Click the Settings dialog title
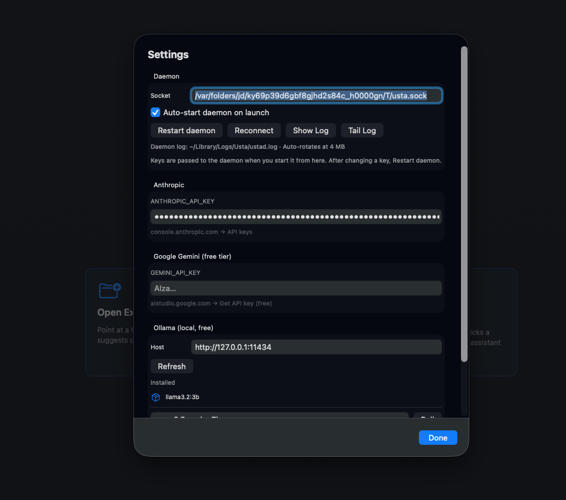The width and height of the screenshot is (566, 500). coord(168,55)
